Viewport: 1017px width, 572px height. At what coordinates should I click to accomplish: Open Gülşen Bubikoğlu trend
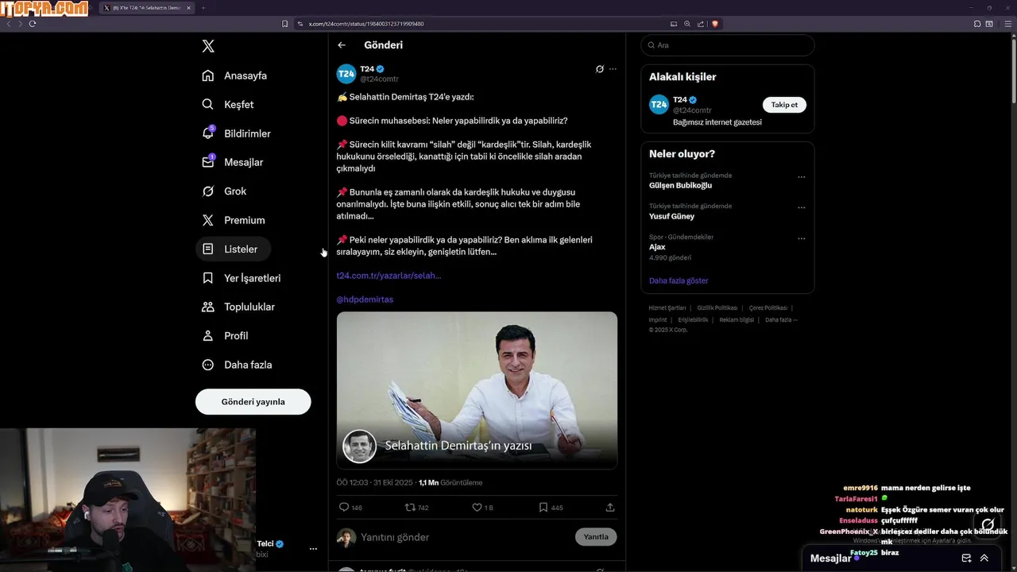[x=680, y=186]
